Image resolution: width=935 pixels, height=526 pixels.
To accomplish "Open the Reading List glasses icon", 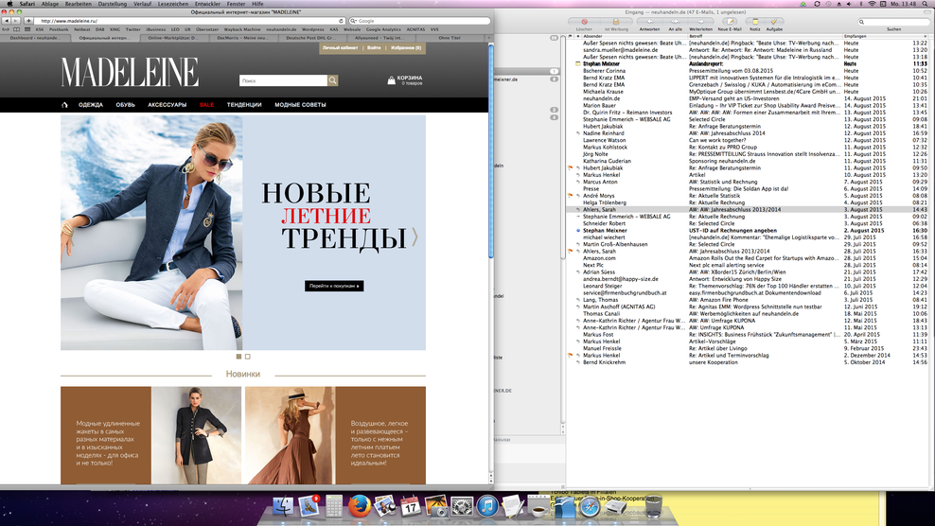I will pos(6,29).
